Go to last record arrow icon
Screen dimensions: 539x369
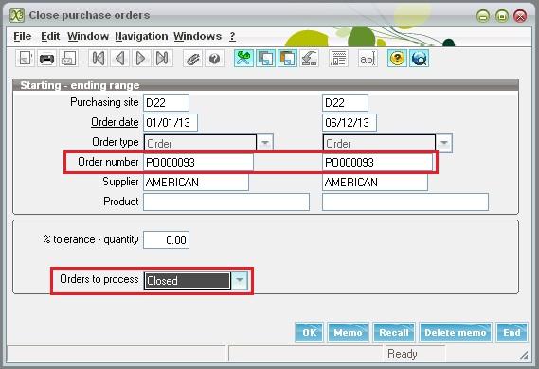coord(162,59)
